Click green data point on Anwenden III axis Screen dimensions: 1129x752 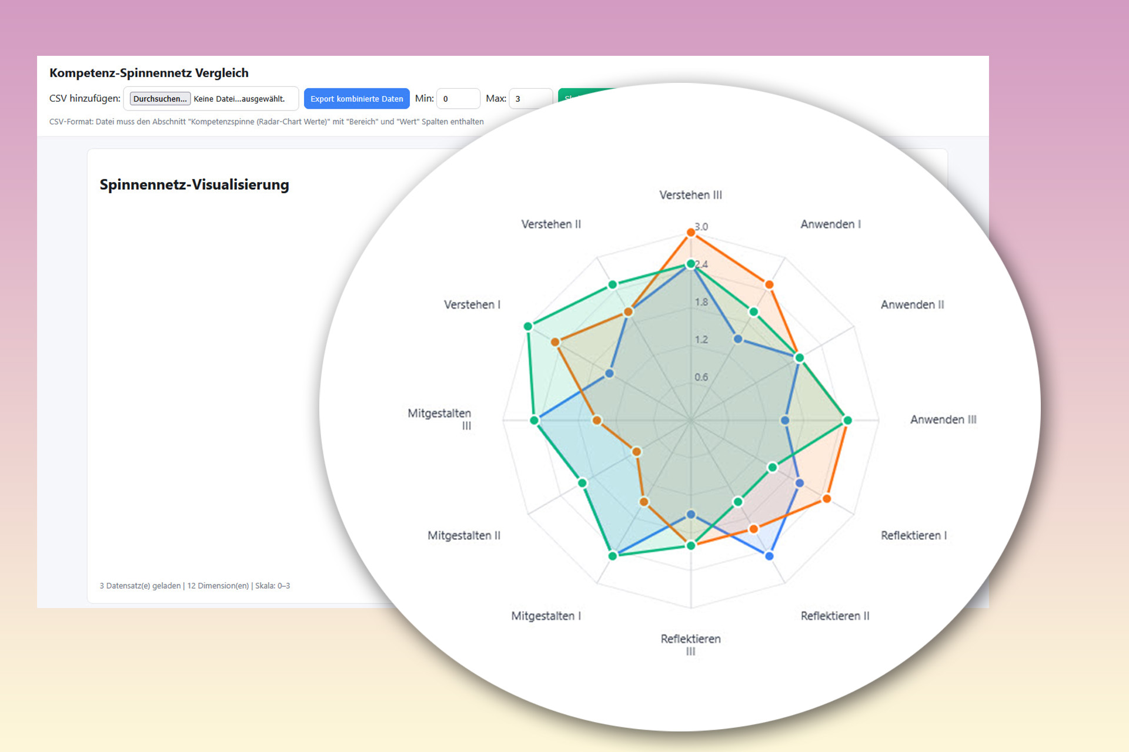847,420
